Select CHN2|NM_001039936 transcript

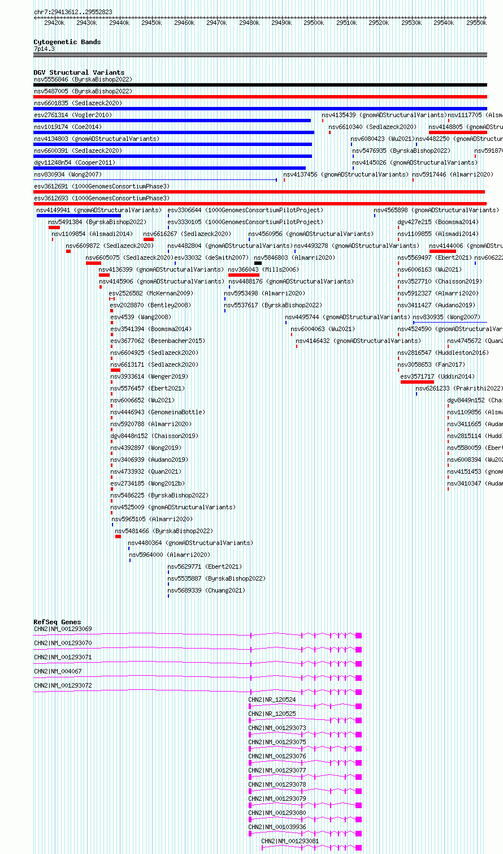coord(277,827)
